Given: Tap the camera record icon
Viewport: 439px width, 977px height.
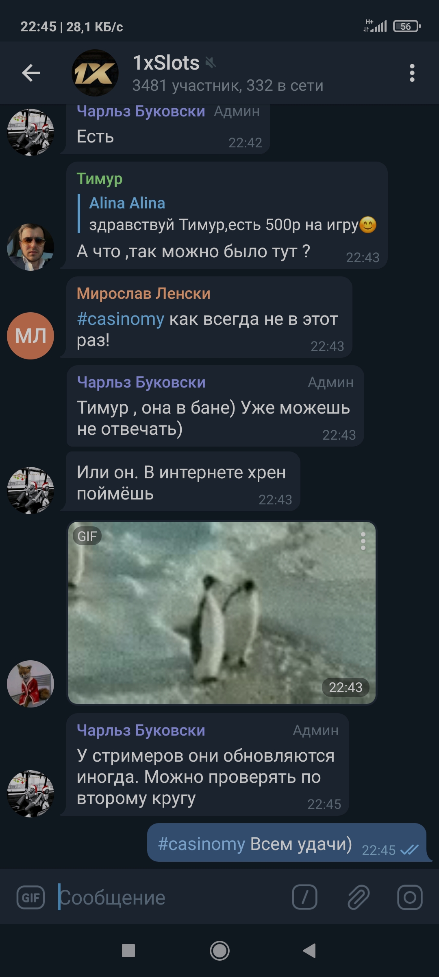Looking at the screenshot, I should [410, 897].
